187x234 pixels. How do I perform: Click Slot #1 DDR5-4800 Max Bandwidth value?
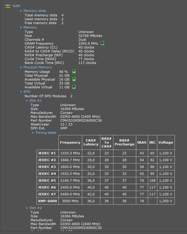click(x=80, y=117)
